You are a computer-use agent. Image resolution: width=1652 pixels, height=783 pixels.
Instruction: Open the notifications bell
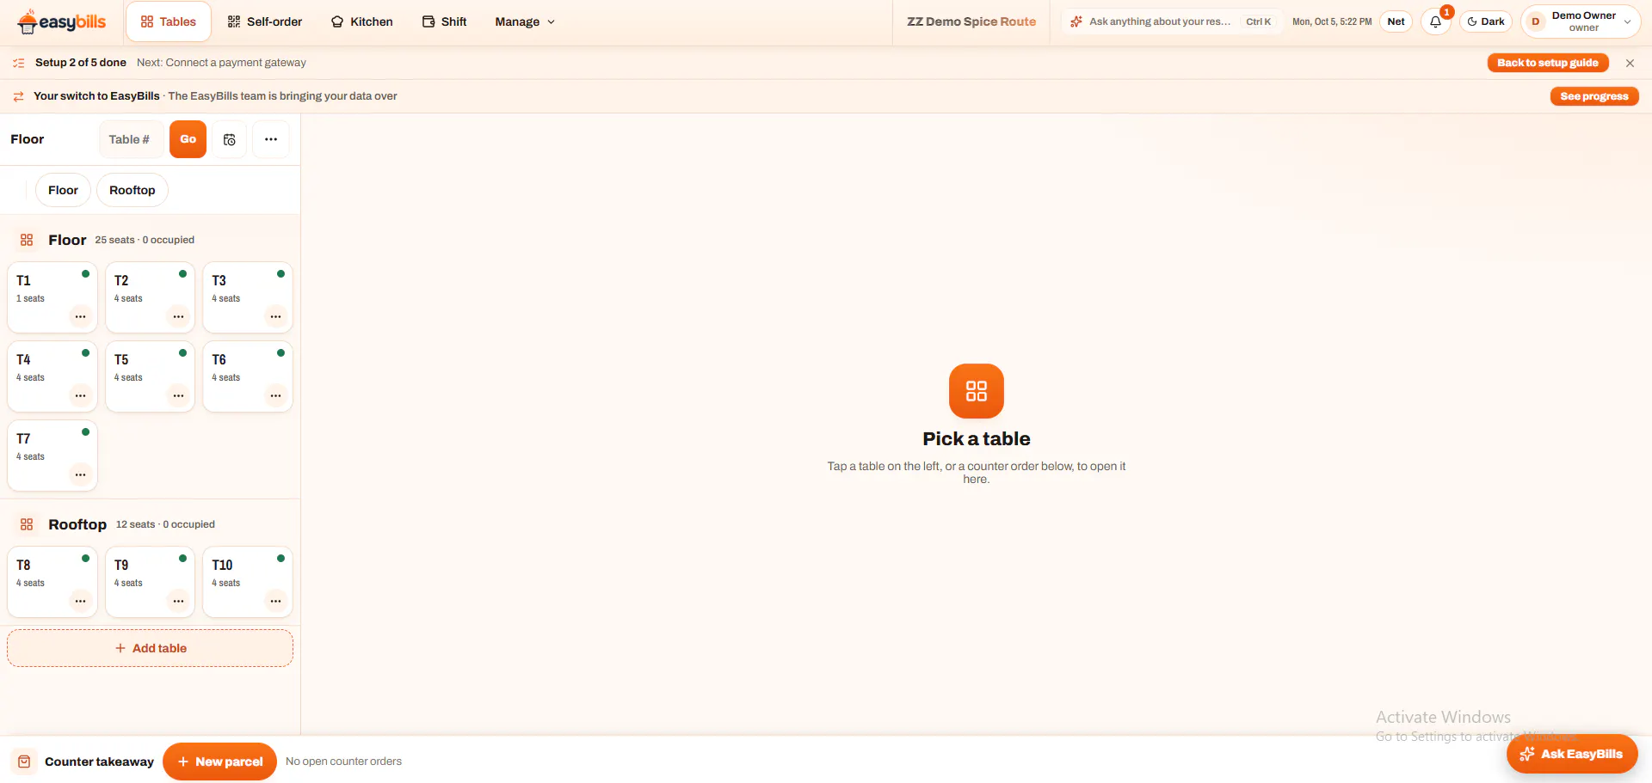1435,21
